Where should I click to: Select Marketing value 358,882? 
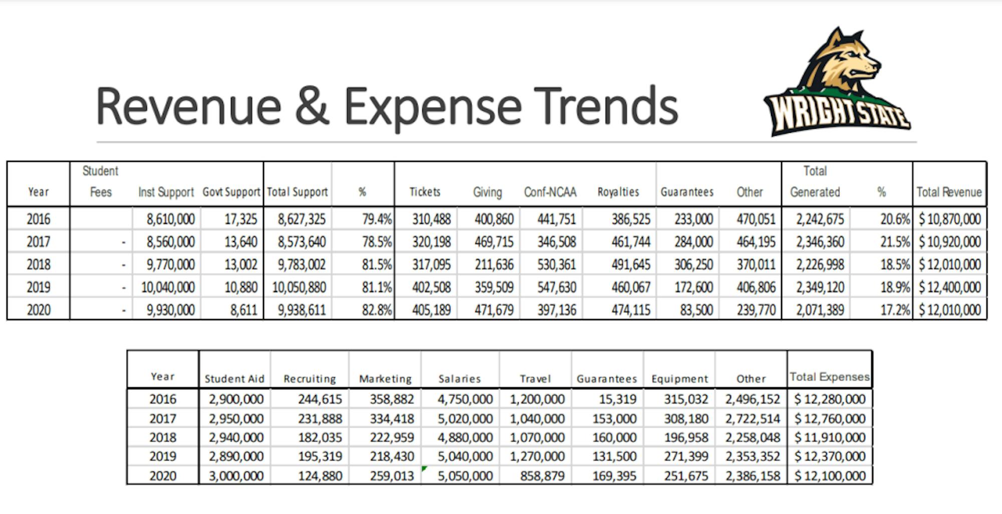click(x=392, y=399)
